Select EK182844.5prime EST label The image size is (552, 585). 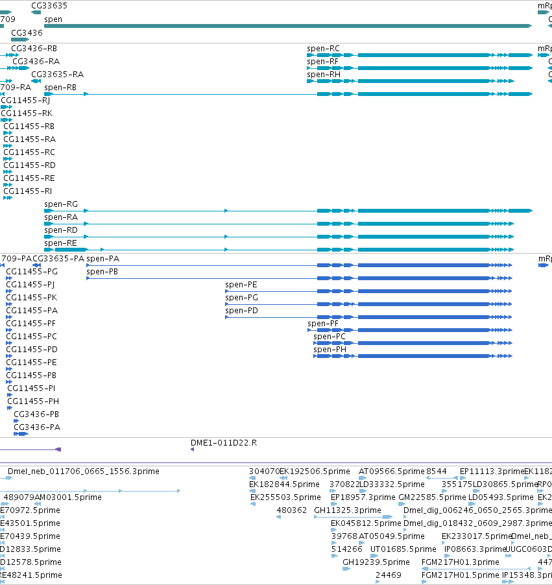(x=284, y=484)
